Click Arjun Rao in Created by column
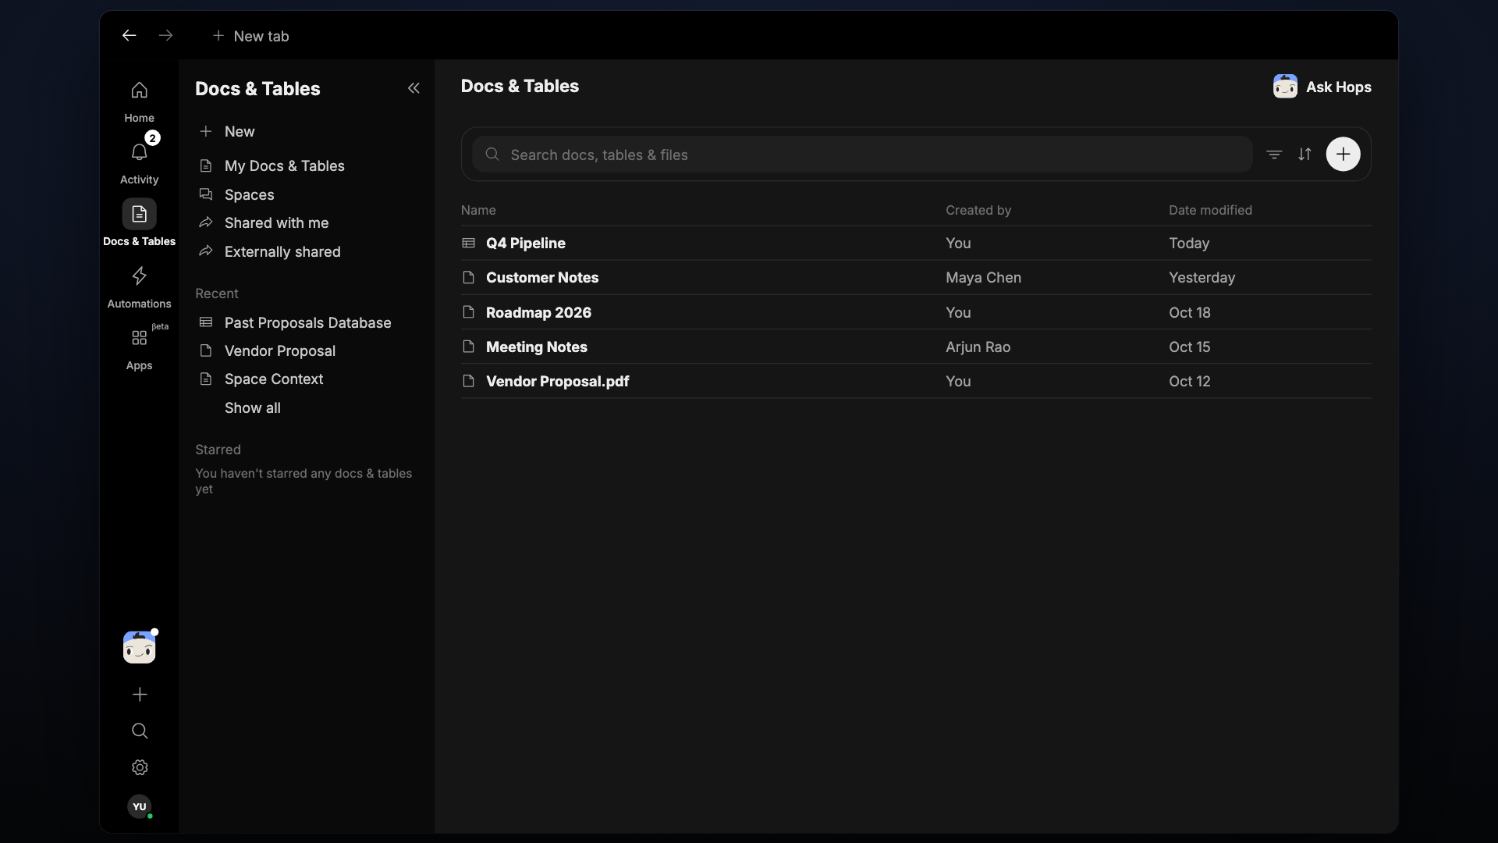The height and width of the screenshot is (843, 1498). pos(978,347)
